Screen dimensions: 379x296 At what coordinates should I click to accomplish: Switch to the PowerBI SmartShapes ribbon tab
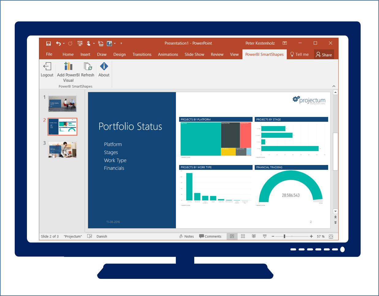[x=264, y=54]
